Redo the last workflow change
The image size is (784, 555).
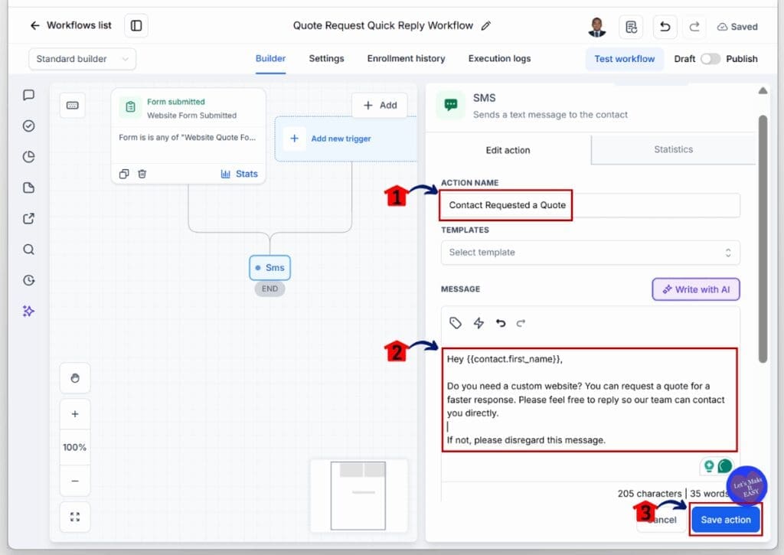pos(694,27)
